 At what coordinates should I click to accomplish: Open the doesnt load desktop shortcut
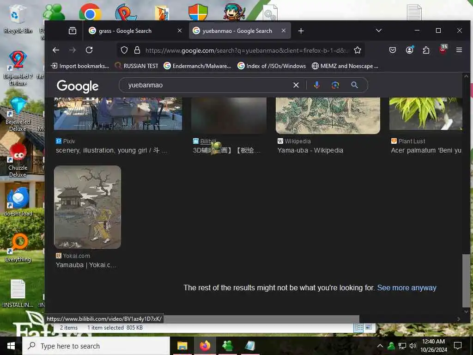click(x=18, y=202)
